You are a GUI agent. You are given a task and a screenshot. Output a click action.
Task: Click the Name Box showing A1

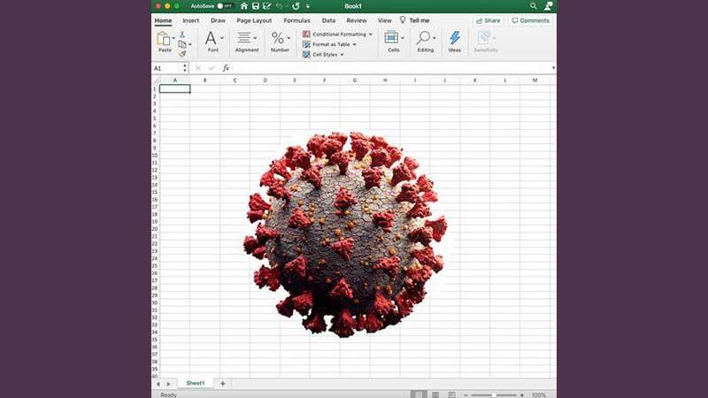click(167, 68)
